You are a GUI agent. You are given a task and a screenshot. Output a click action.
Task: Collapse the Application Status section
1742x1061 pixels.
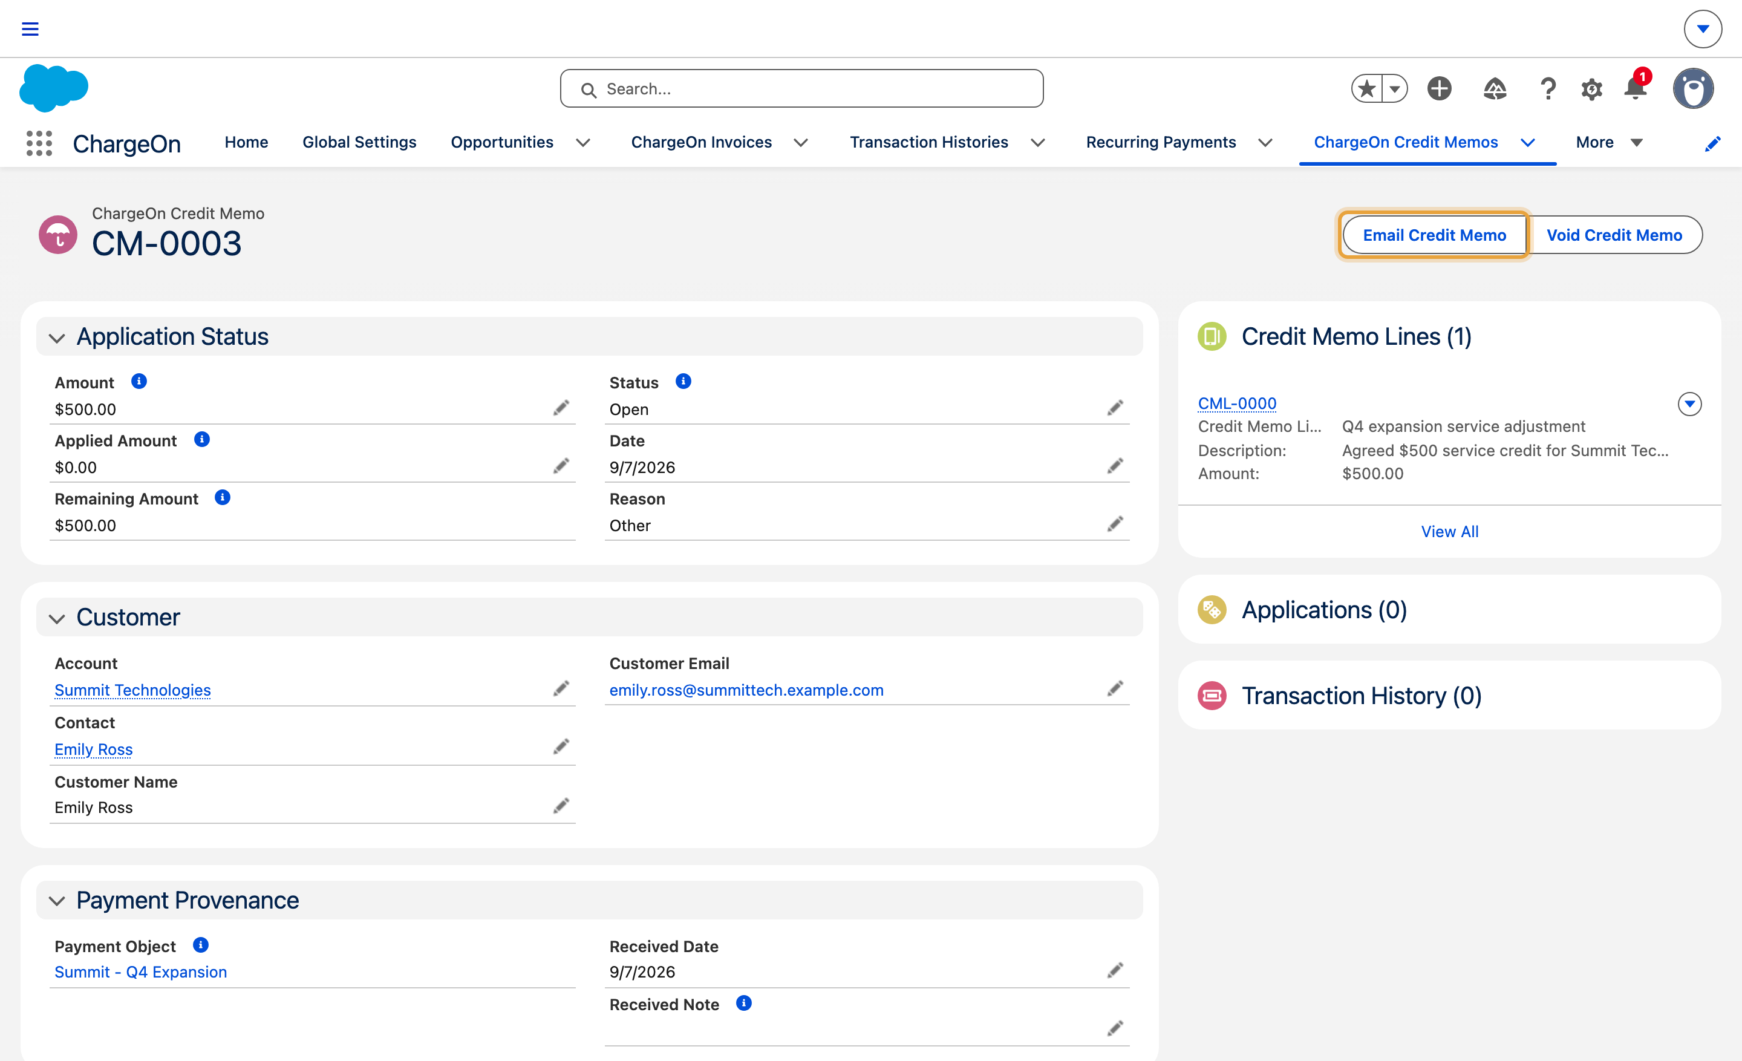(57, 338)
